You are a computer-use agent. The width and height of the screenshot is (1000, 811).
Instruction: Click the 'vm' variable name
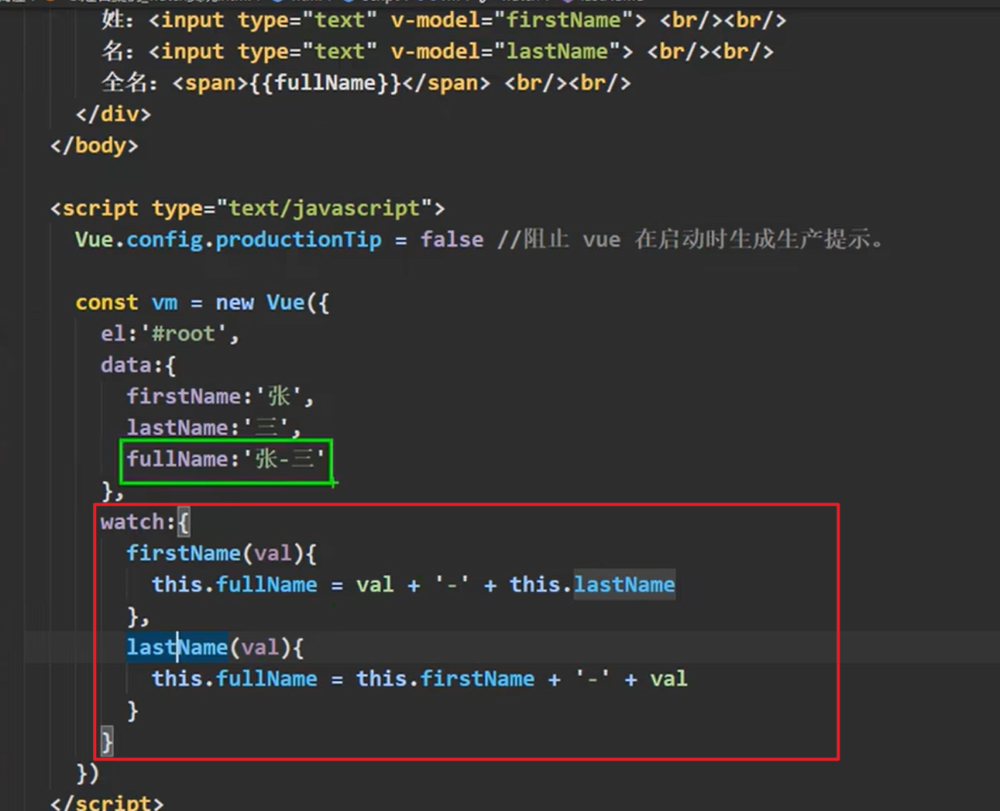point(164,302)
